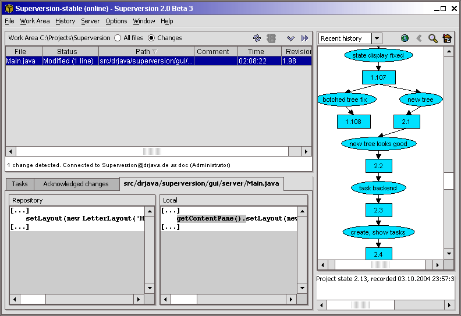
Task: Click the green globe icon in history panel
Action: coord(405,38)
